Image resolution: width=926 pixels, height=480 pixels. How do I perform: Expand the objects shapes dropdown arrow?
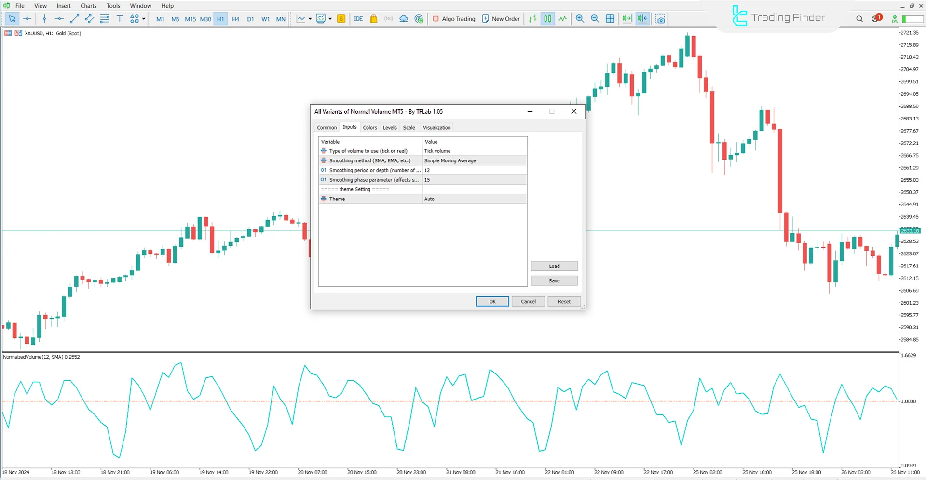pos(144,19)
